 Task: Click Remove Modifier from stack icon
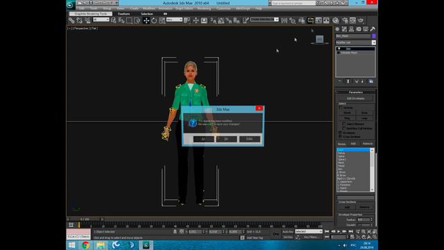click(x=363, y=81)
